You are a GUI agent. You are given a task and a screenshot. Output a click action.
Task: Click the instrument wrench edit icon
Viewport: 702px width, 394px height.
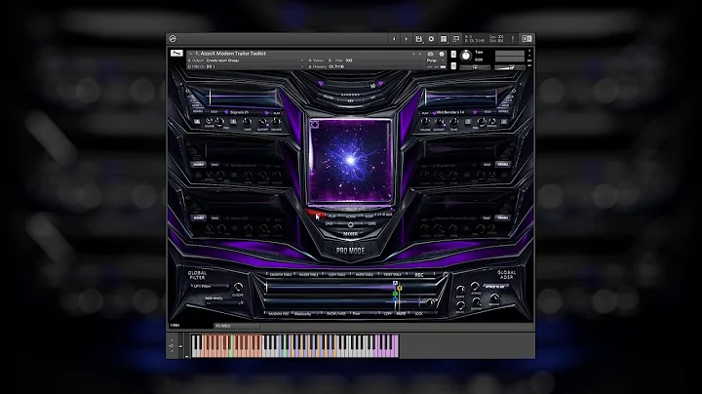[176, 54]
